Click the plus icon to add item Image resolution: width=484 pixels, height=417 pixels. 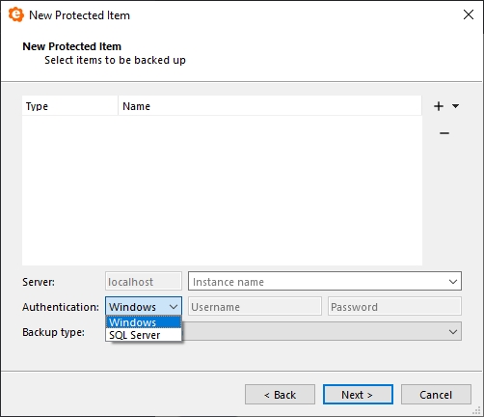439,106
